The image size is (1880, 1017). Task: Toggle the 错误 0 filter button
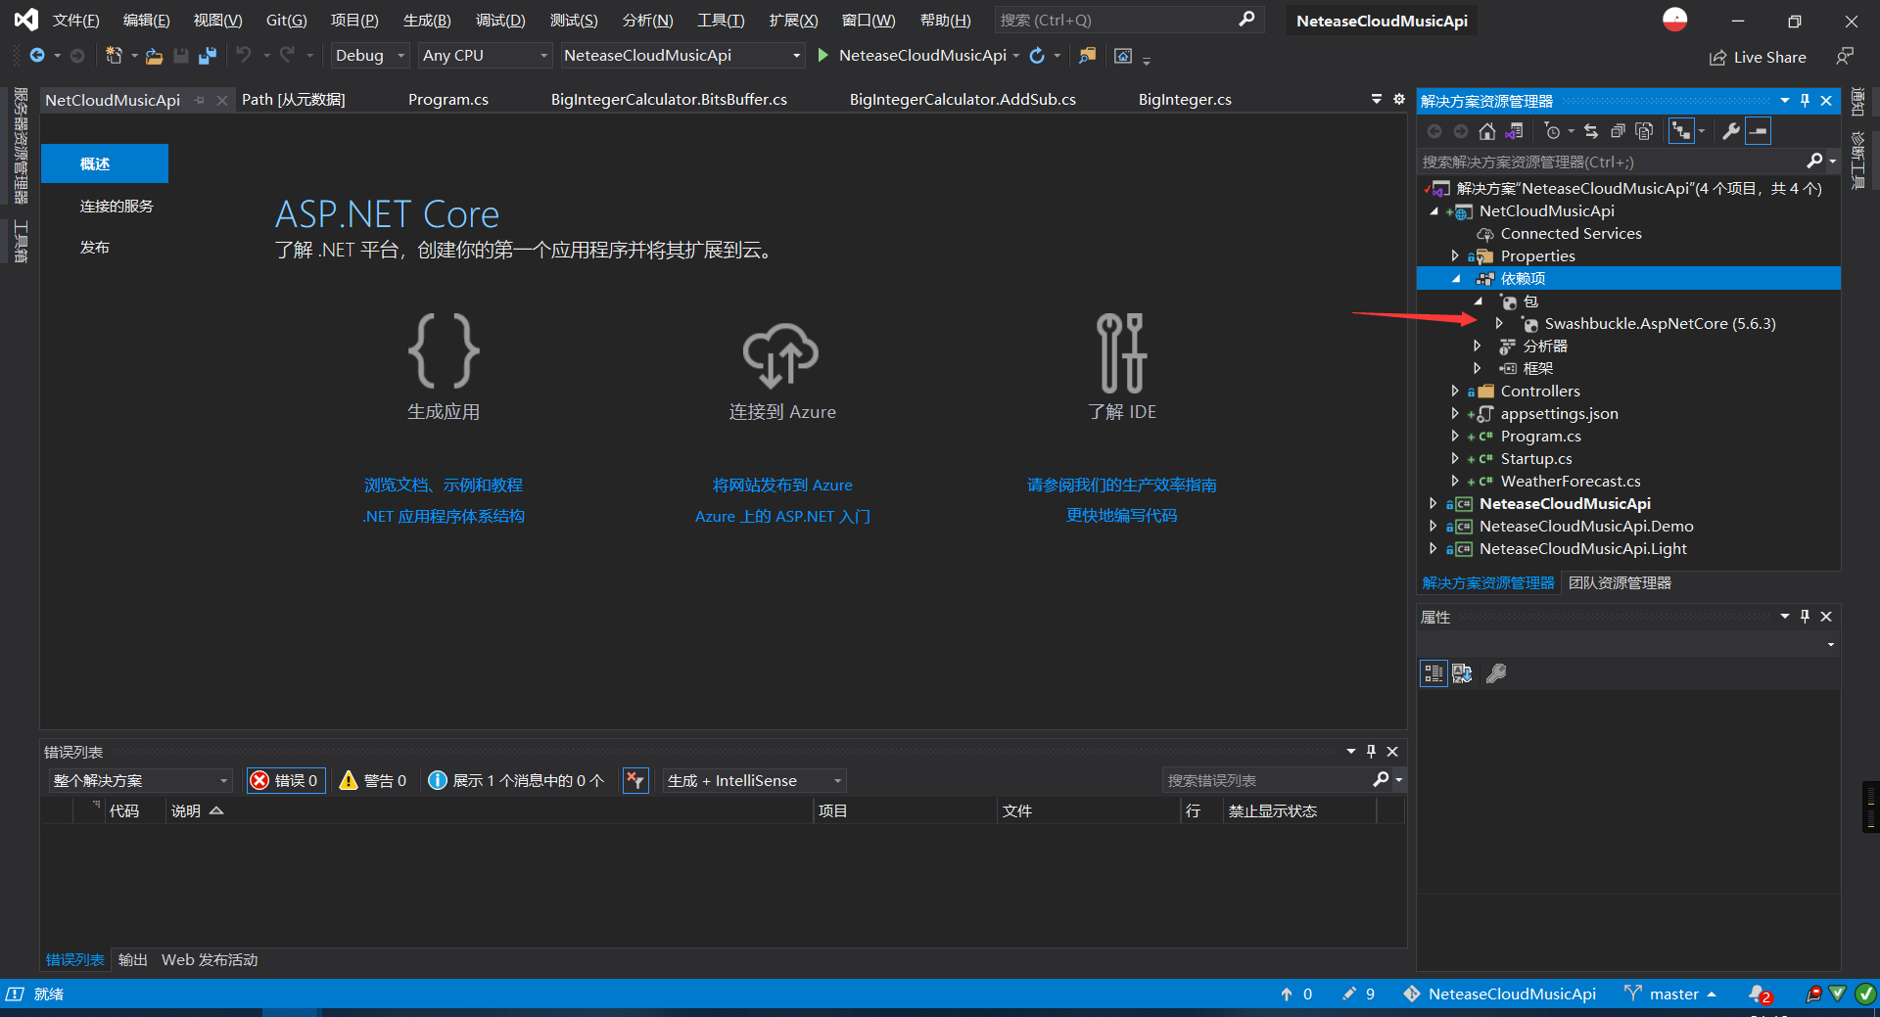(285, 780)
